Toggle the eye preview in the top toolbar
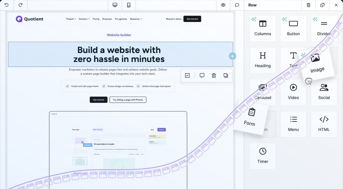Image resolution: width=343 pixels, height=189 pixels. [x=223, y=5]
